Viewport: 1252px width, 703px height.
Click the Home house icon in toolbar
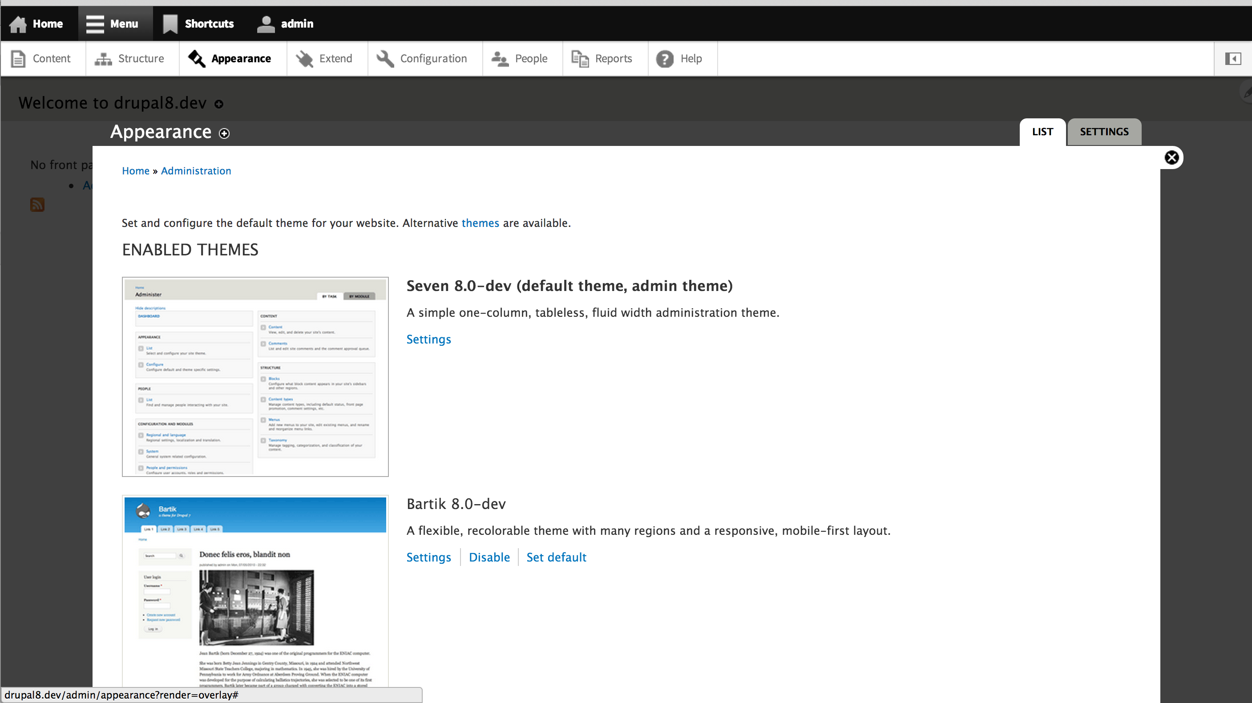coord(18,24)
